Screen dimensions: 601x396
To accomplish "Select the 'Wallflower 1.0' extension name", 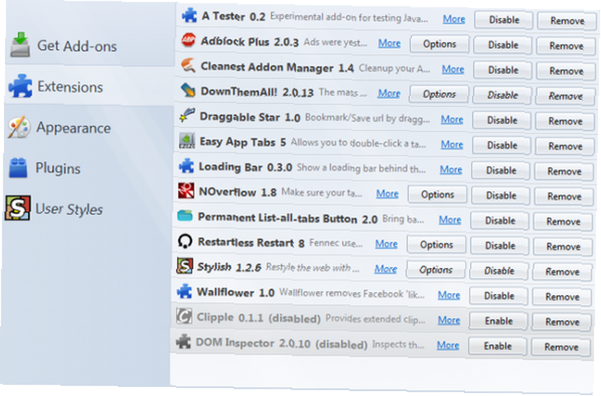I will point(236,292).
